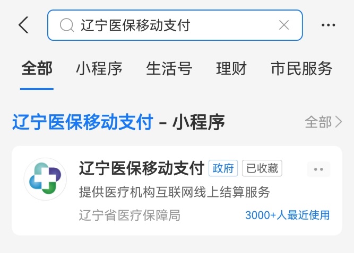Click the 辽宁省医疗保障局 publisher name
Screen dimensions: 354x253
(129, 215)
